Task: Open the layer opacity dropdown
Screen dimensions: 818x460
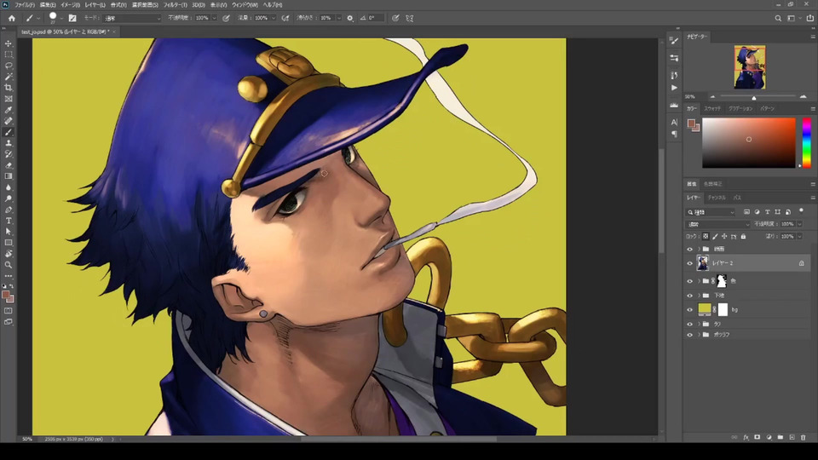Action: [x=799, y=224]
